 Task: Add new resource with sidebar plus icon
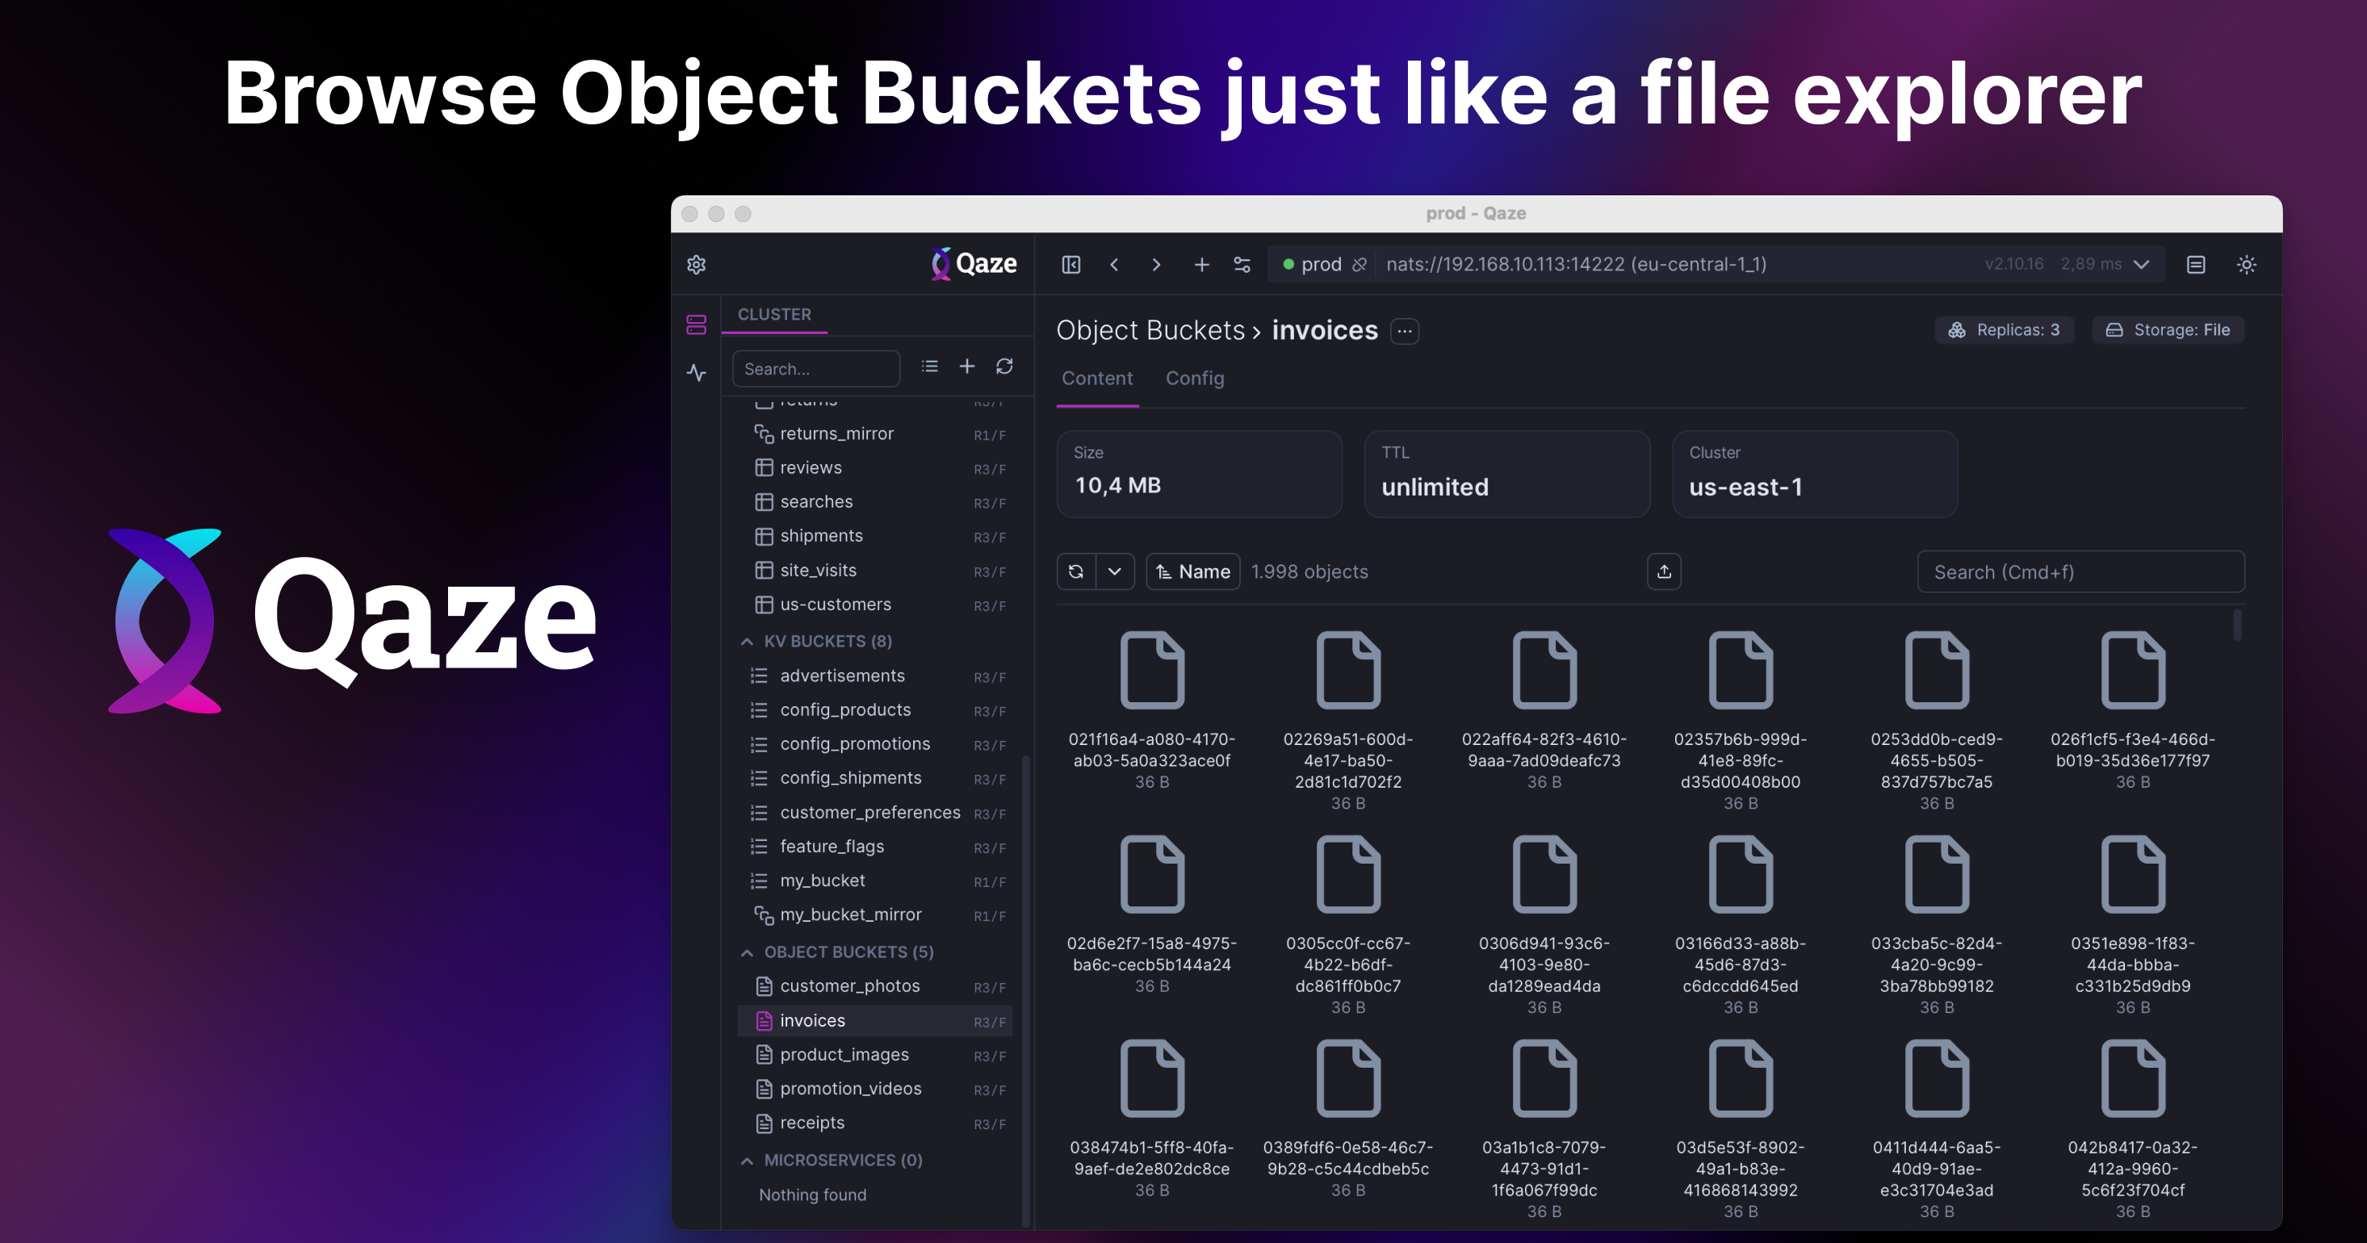(966, 366)
